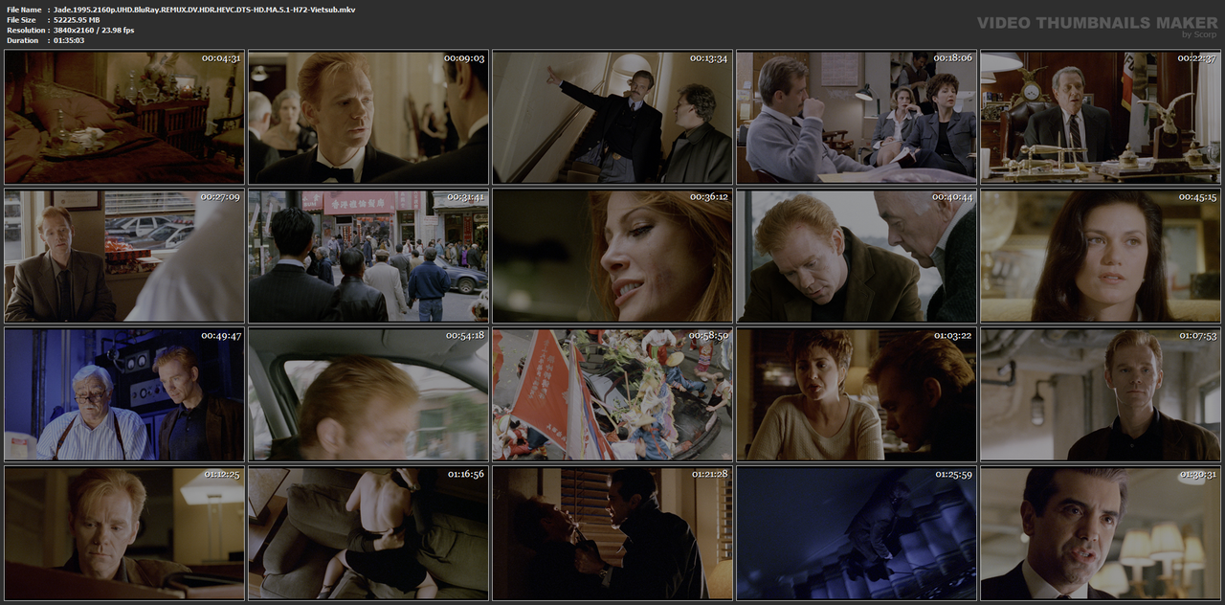View the thumbnail at 01:16:56
The width and height of the screenshot is (1225, 605).
pos(368,533)
